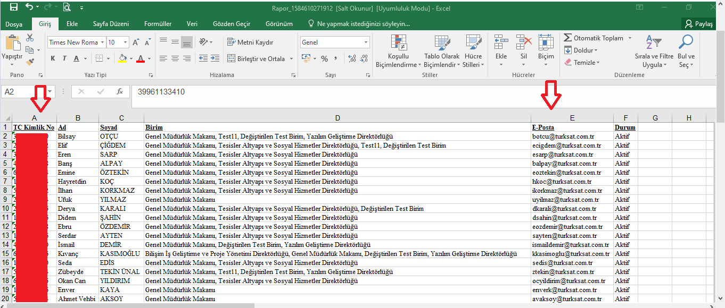Click the Cut scissors icon

[30, 38]
